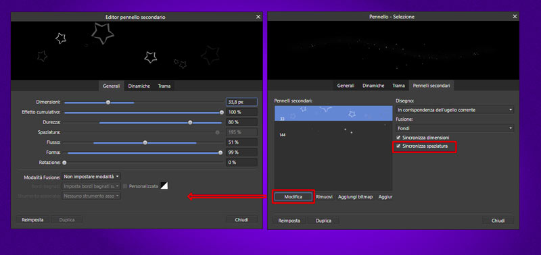Screen dimensions: 541x255
Task: Open the Modalità Fusione dropdown
Action: (91, 177)
